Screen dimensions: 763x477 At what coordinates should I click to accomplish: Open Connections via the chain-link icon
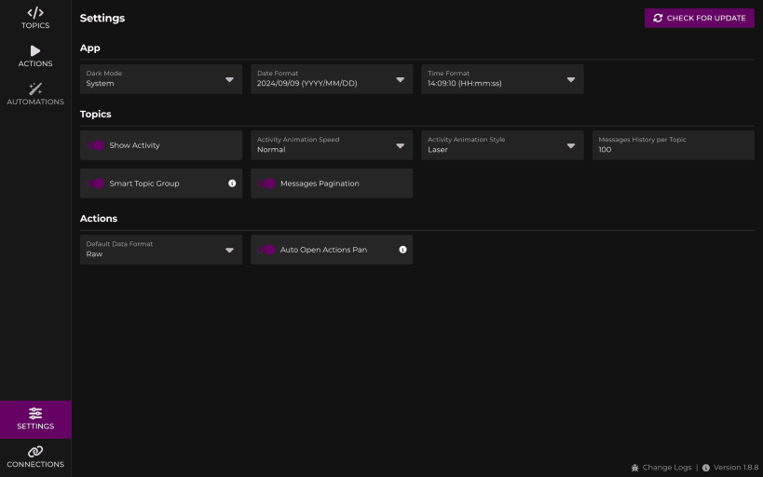pos(35,451)
